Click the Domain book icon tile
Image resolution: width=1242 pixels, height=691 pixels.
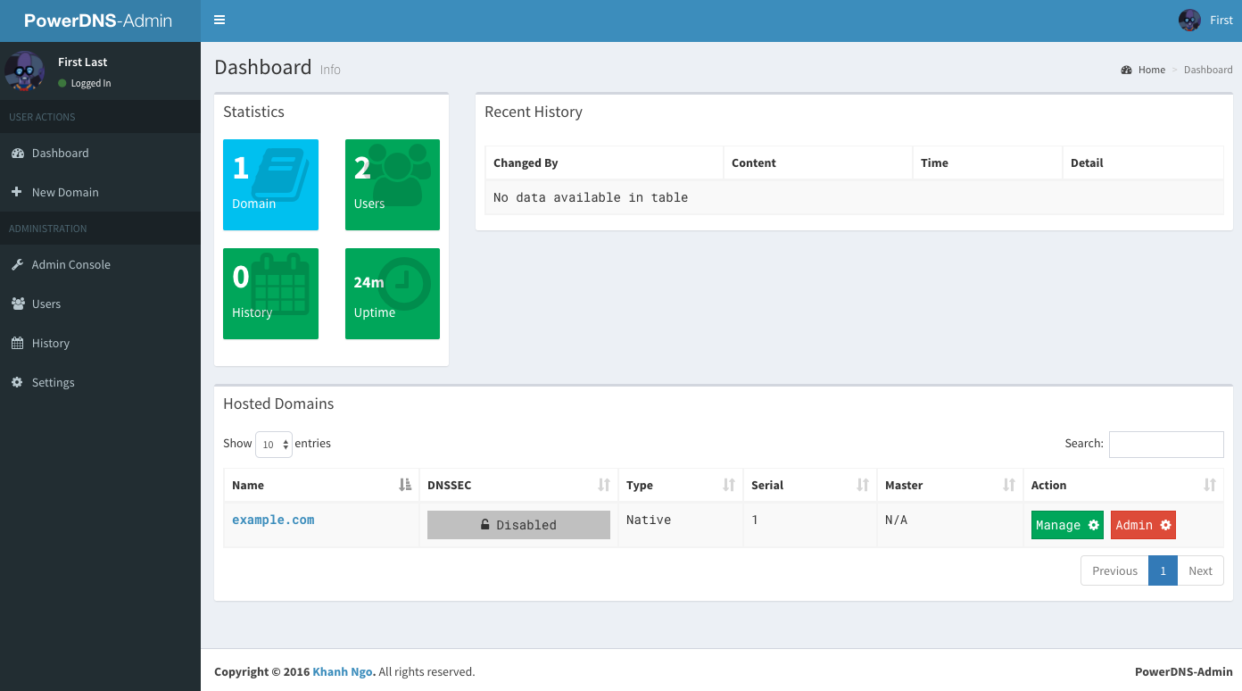point(270,185)
